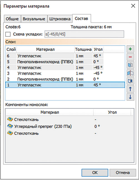Confirm with the OK button
Screen dimensions: 139x180
pyautogui.click(x=95, y=172)
